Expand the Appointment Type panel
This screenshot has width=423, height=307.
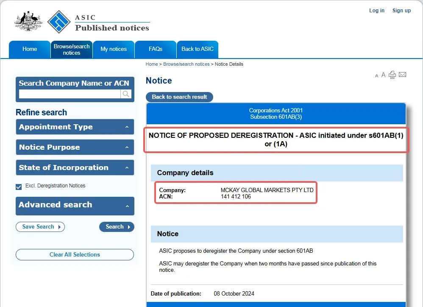pyautogui.click(x=75, y=127)
